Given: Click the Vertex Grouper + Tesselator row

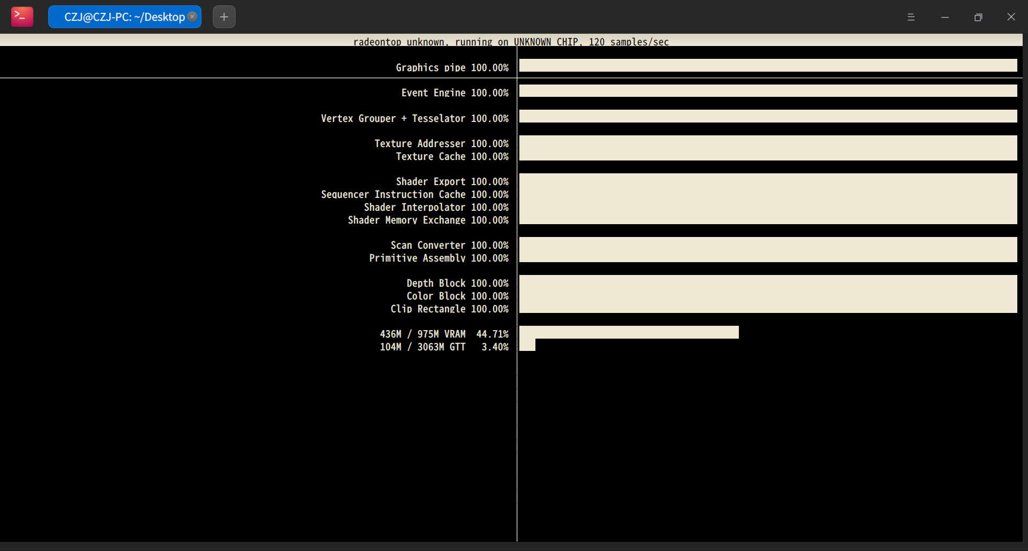Looking at the screenshot, I should click(x=414, y=118).
